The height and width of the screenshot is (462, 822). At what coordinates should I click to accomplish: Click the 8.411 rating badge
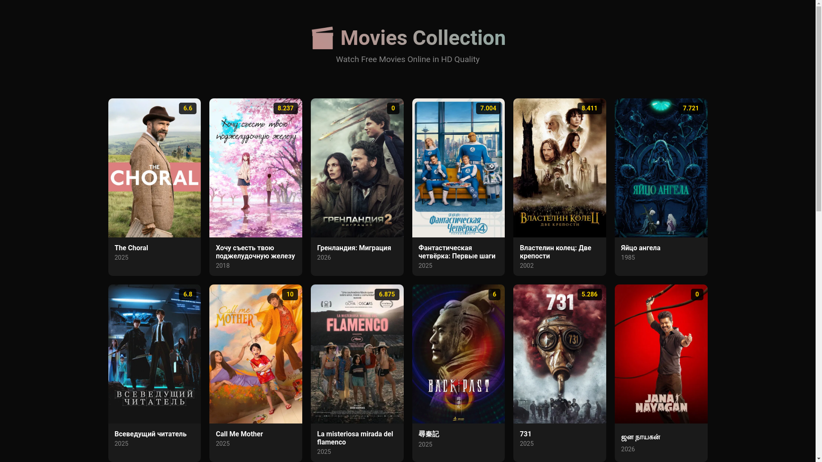[589, 108]
